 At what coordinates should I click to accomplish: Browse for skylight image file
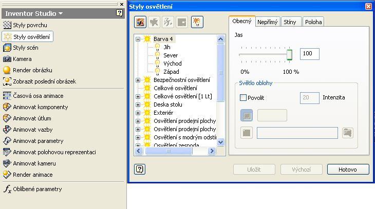(x=347, y=133)
